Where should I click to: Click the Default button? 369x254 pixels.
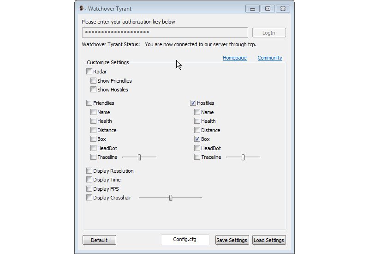pyautogui.click(x=99, y=240)
